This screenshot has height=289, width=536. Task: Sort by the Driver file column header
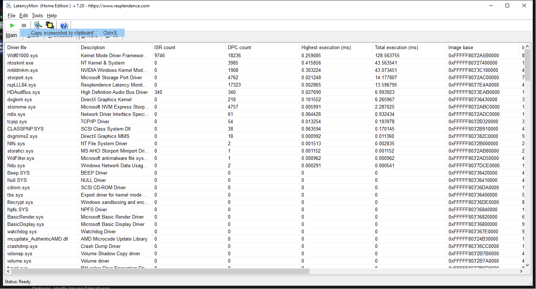[42, 47]
